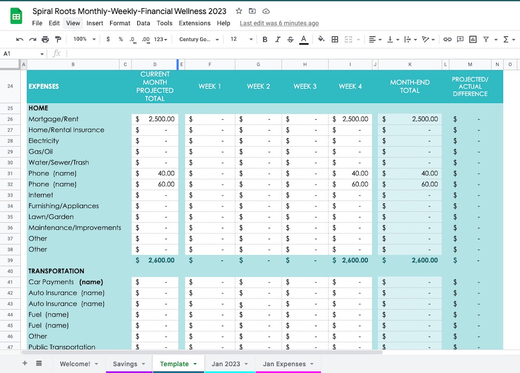The image size is (520, 373).
Task: Insert a chart using toolbar icon
Action: [x=473, y=39]
